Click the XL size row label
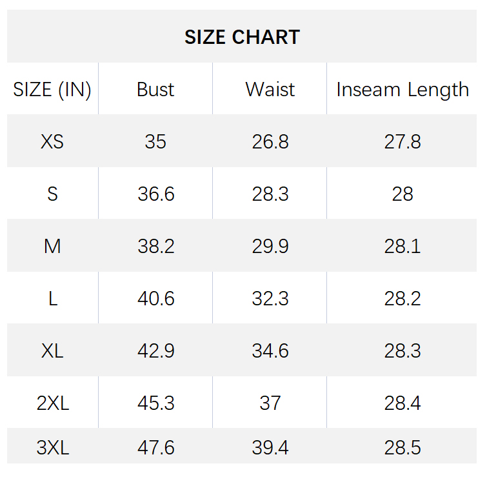Screen dimensions: 487x477 (x=52, y=350)
